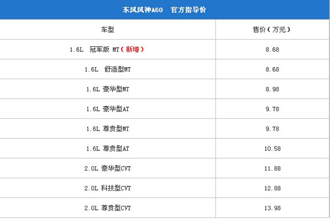Select the 2.0L 尊贵型CVT model cell

click(x=107, y=208)
